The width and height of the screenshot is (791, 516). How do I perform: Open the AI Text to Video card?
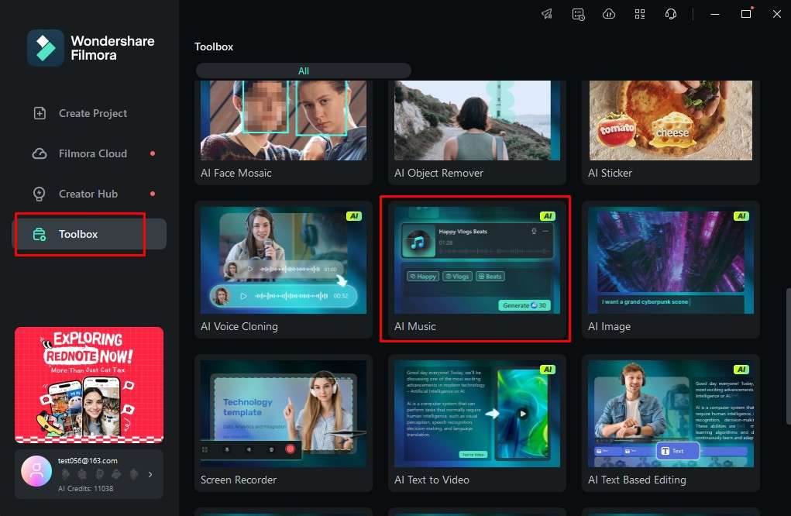[477, 423]
